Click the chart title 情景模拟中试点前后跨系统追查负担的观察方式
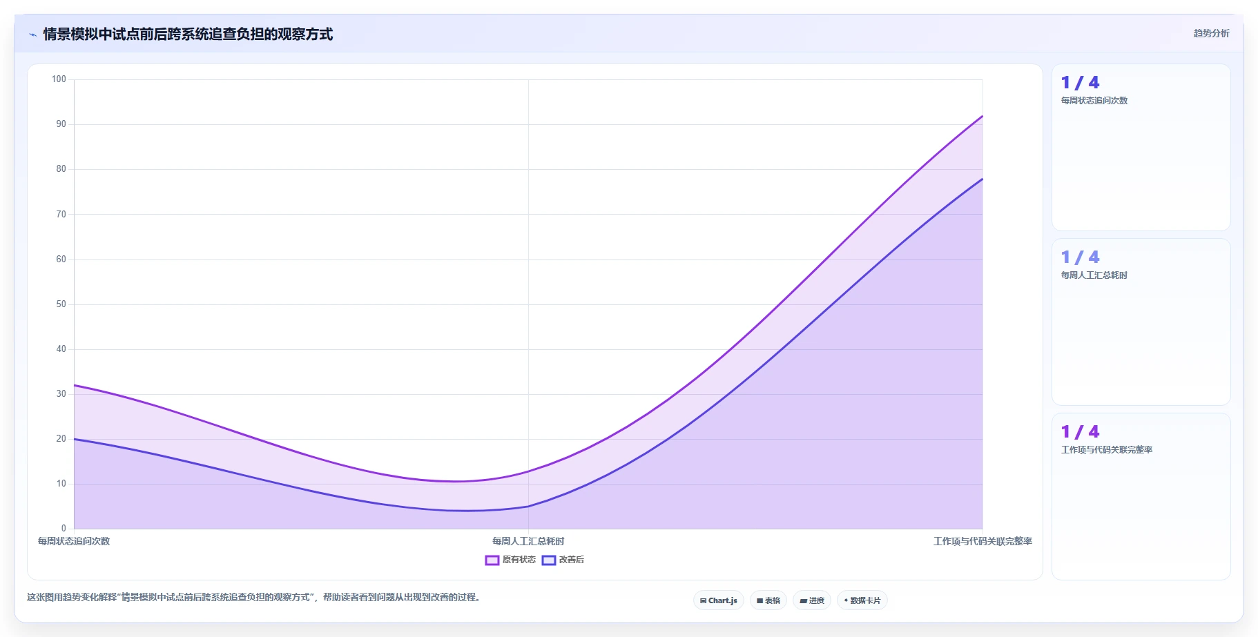Screen dimensions: 1258x637 point(188,34)
